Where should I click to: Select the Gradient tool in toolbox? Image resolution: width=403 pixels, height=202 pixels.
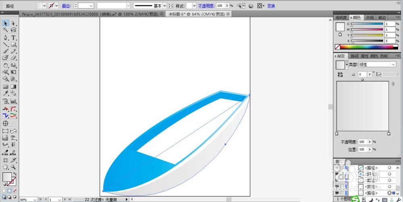point(13,87)
